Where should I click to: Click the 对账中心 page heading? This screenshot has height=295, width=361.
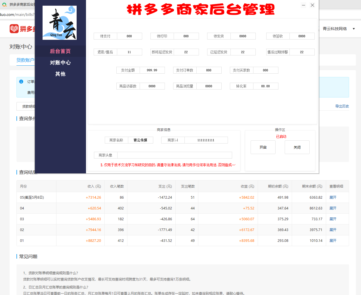pos(21,47)
